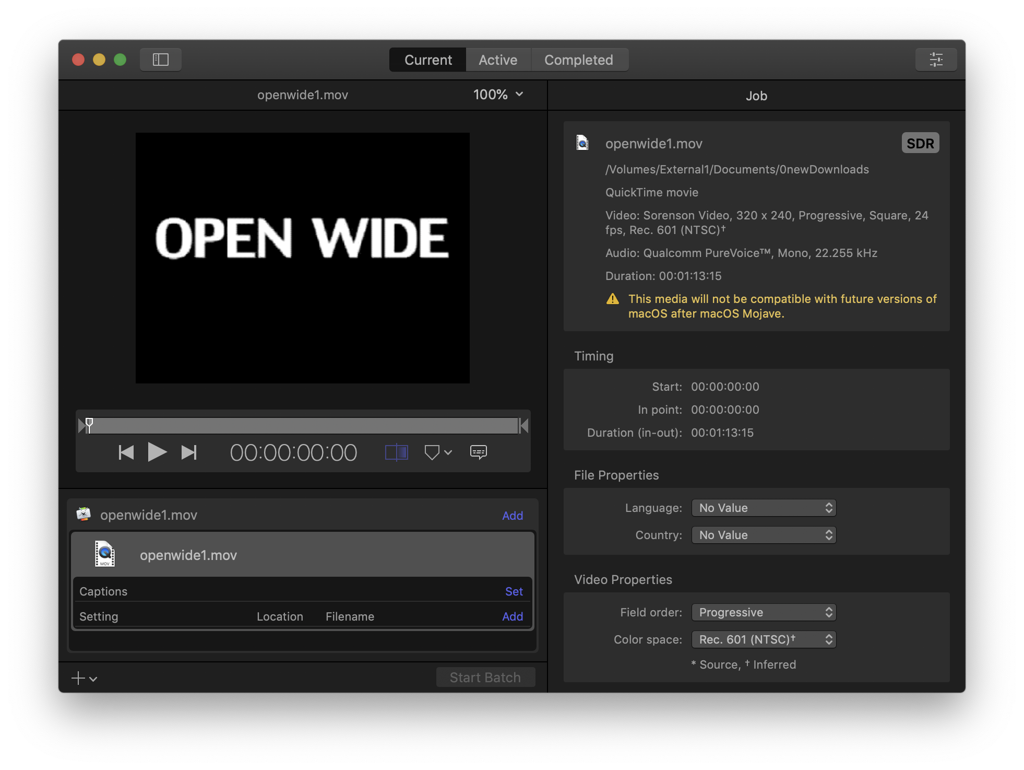Switch to the Active tab
The image size is (1024, 770).
(x=498, y=60)
